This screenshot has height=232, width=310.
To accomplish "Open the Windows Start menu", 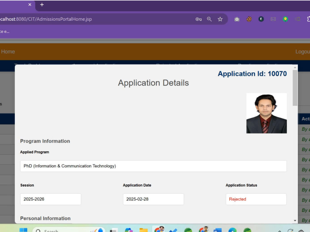I will tap(23, 230).
